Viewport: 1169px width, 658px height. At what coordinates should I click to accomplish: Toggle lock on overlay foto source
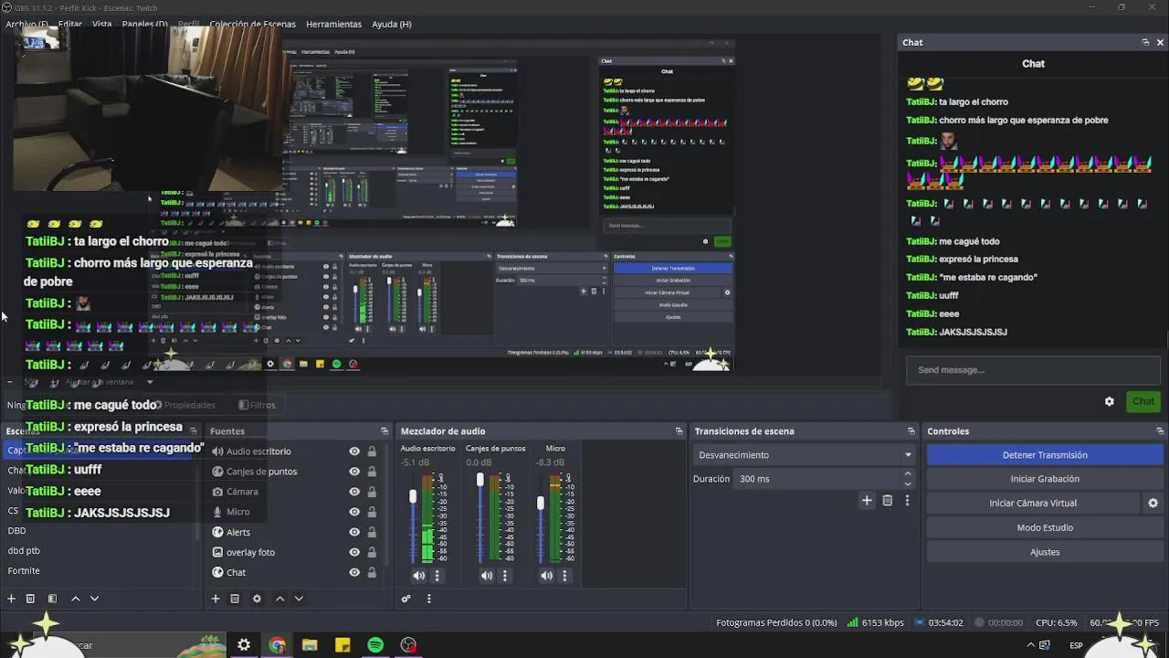[x=372, y=552]
